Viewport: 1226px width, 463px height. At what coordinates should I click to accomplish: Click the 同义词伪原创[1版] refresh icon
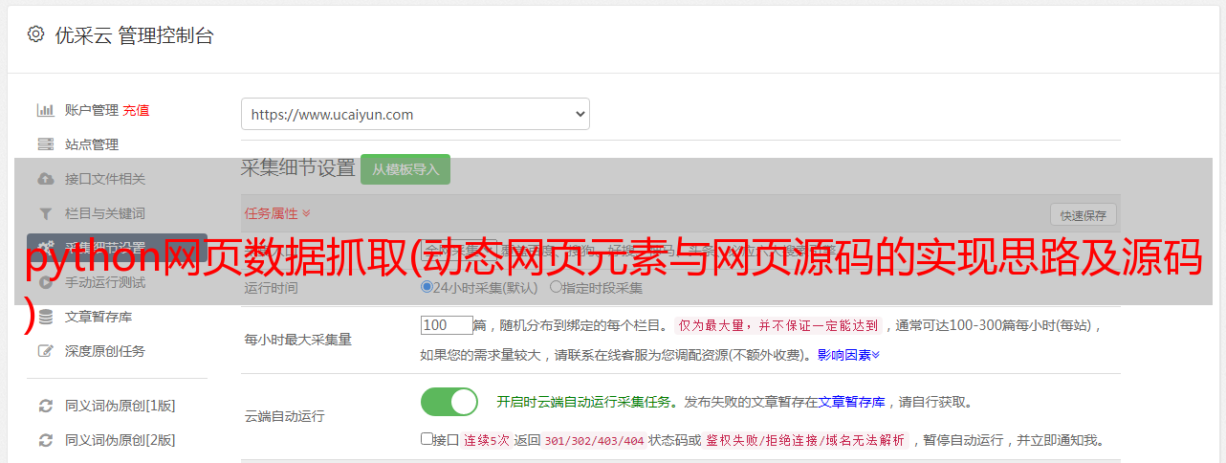tap(45, 406)
